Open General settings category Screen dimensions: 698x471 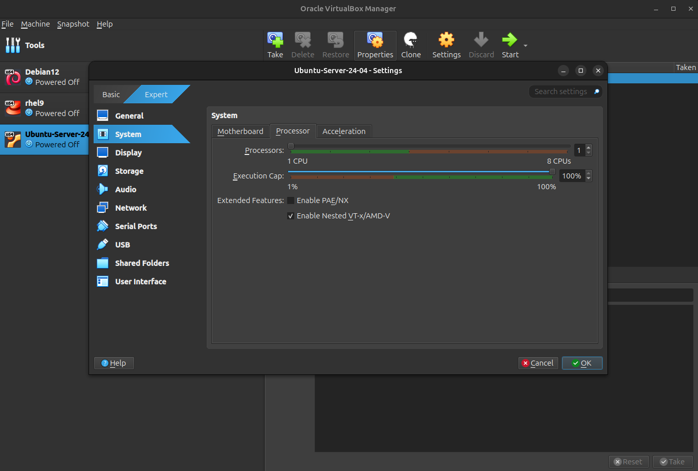click(x=141, y=116)
